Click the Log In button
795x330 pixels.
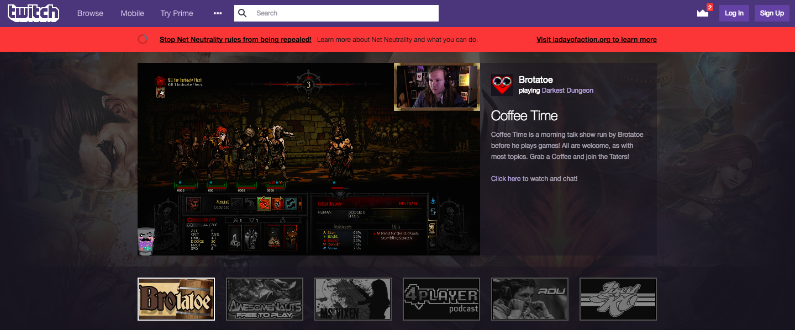coord(734,13)
